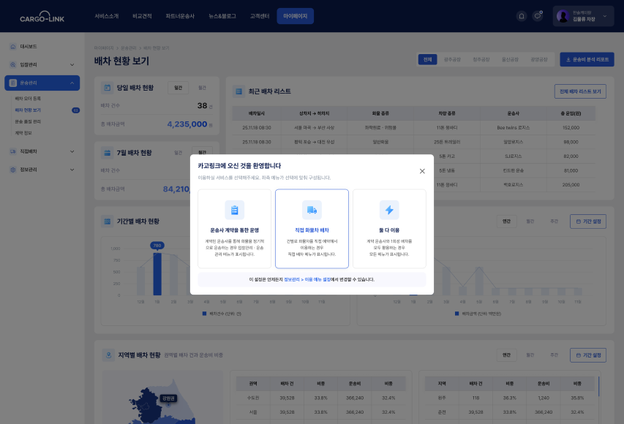Open the chat messages icon
This screenshot has height=424, width=624.
[x=538, y=16]
